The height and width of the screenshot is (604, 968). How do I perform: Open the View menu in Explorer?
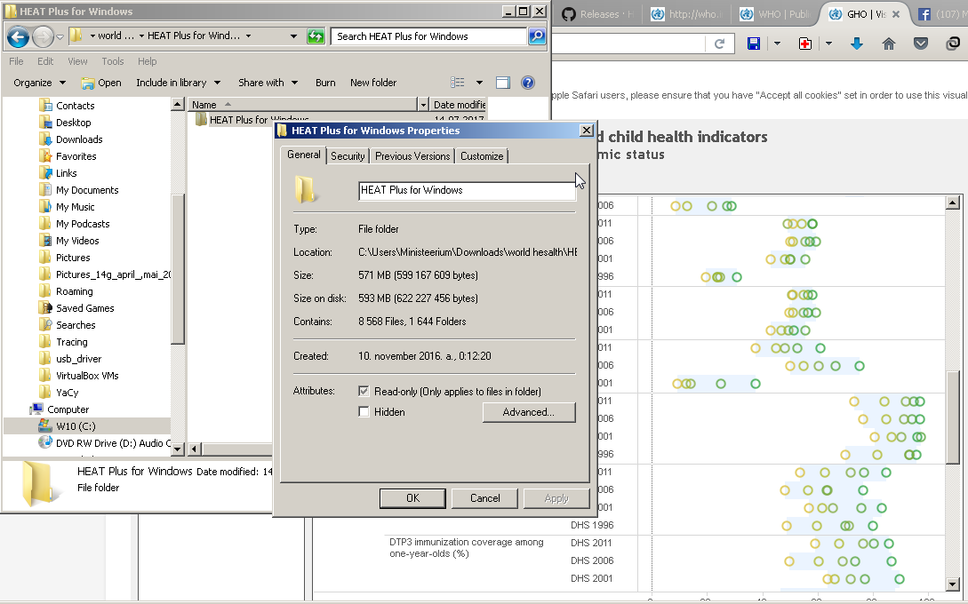tap(77, 61)
